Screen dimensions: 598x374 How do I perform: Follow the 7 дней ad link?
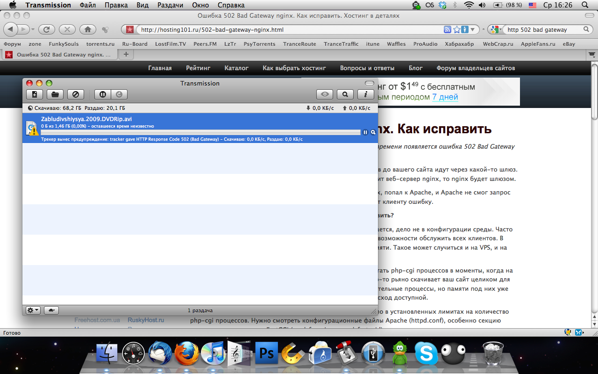click(445, 97)
